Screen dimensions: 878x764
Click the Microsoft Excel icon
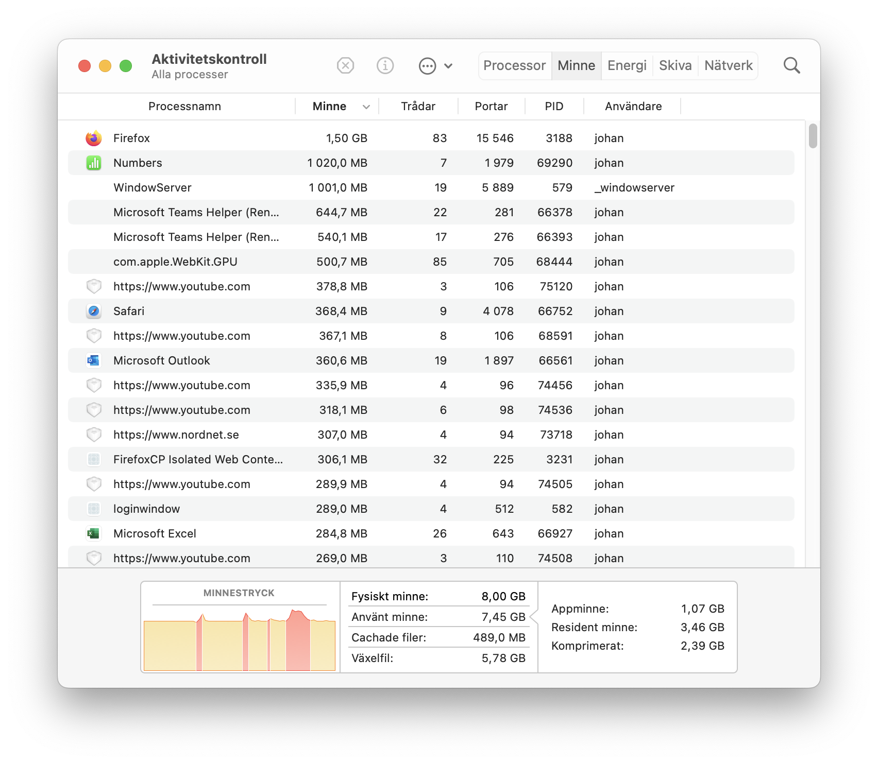[94, 533]
